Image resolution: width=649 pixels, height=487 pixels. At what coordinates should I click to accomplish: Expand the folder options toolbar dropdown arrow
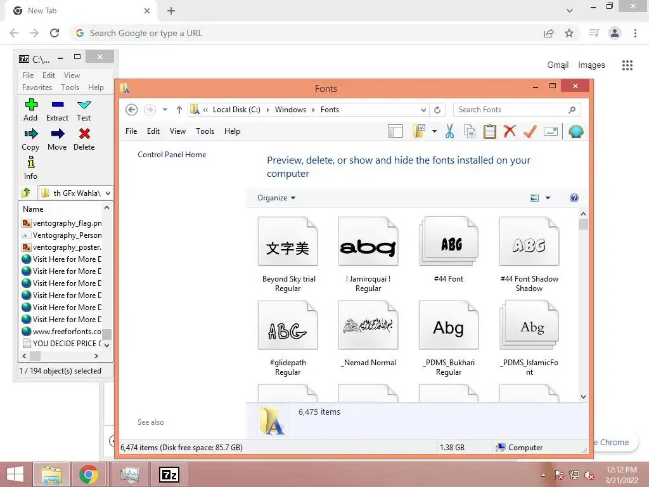coord(434,131)
